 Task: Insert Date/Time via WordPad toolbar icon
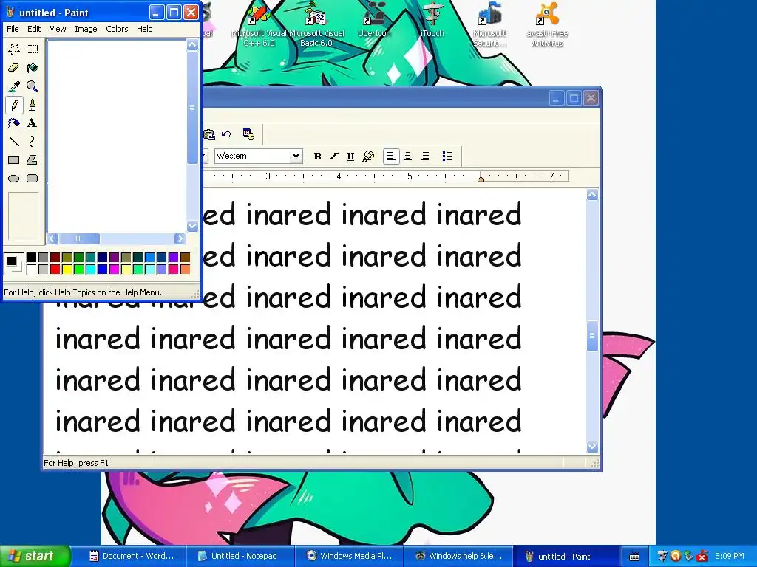pos(248,134)
